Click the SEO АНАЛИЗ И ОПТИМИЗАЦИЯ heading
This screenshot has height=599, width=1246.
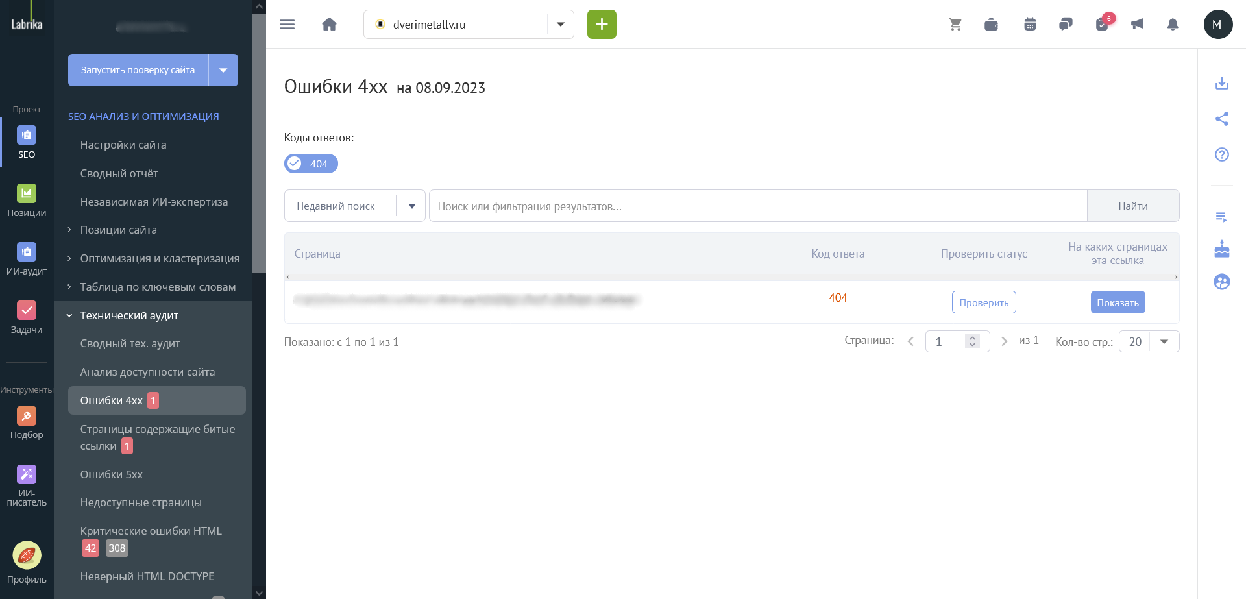[143, 116]
